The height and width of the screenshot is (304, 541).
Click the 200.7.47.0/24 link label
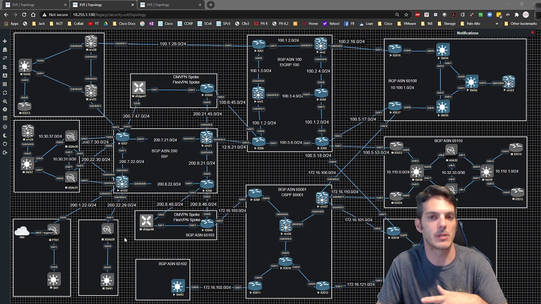pyautogui.click(x=136, y=116)
